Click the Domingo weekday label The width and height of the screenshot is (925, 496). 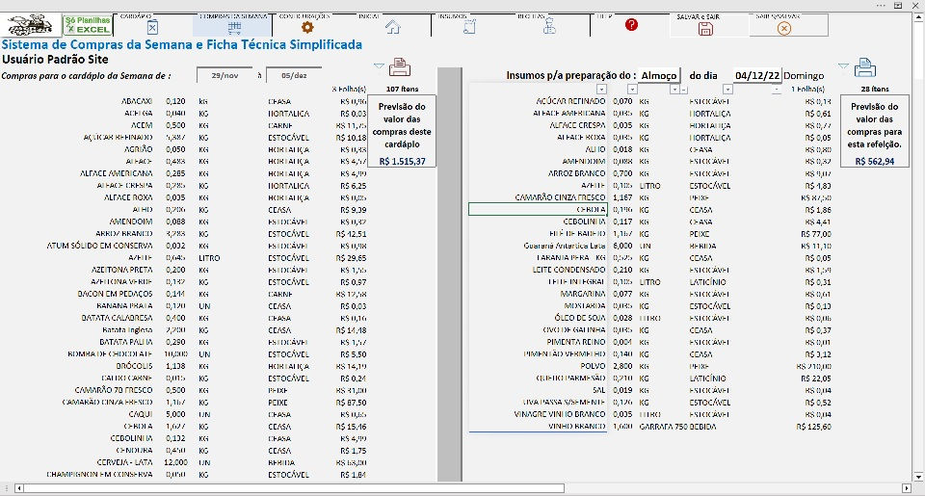[x=804, y=75]
